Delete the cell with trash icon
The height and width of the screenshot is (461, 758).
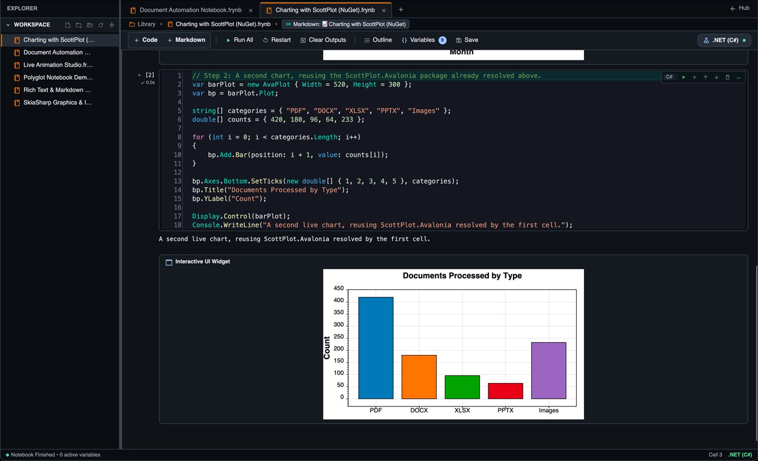coord(728,77)
